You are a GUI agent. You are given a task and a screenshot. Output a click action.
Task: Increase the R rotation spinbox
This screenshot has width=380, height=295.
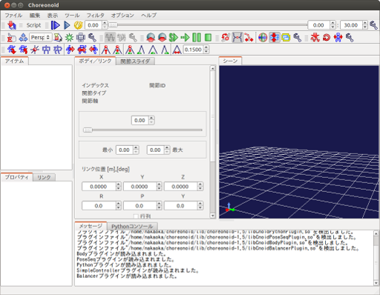(119, 204)
